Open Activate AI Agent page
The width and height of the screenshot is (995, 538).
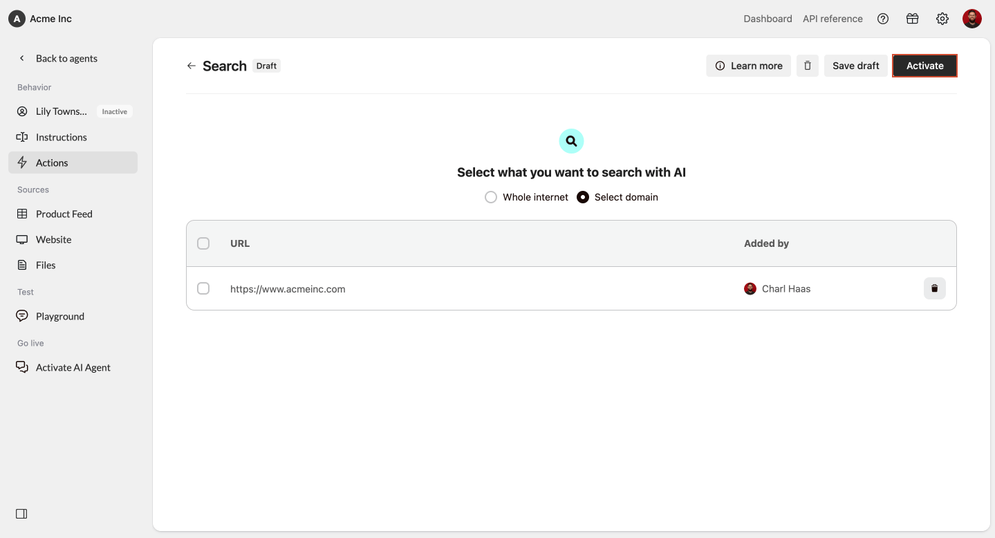point(73,367)
